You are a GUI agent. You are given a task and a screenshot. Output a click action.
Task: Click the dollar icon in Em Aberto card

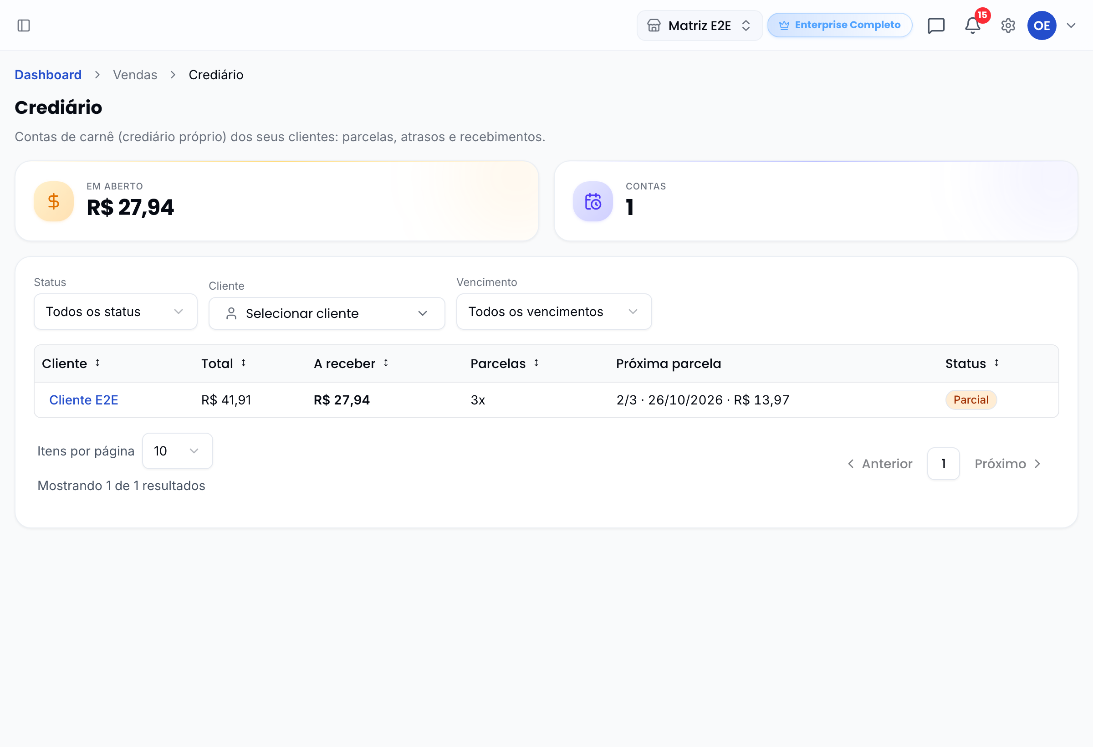pos(54,201)
